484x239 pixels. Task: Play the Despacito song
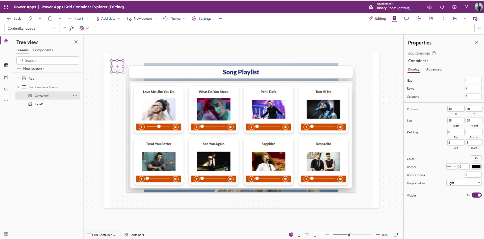(x=307, y=179)
